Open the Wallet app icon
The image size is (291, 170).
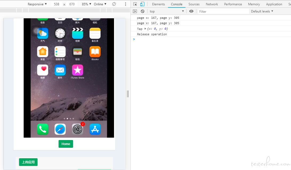(77, 52)
